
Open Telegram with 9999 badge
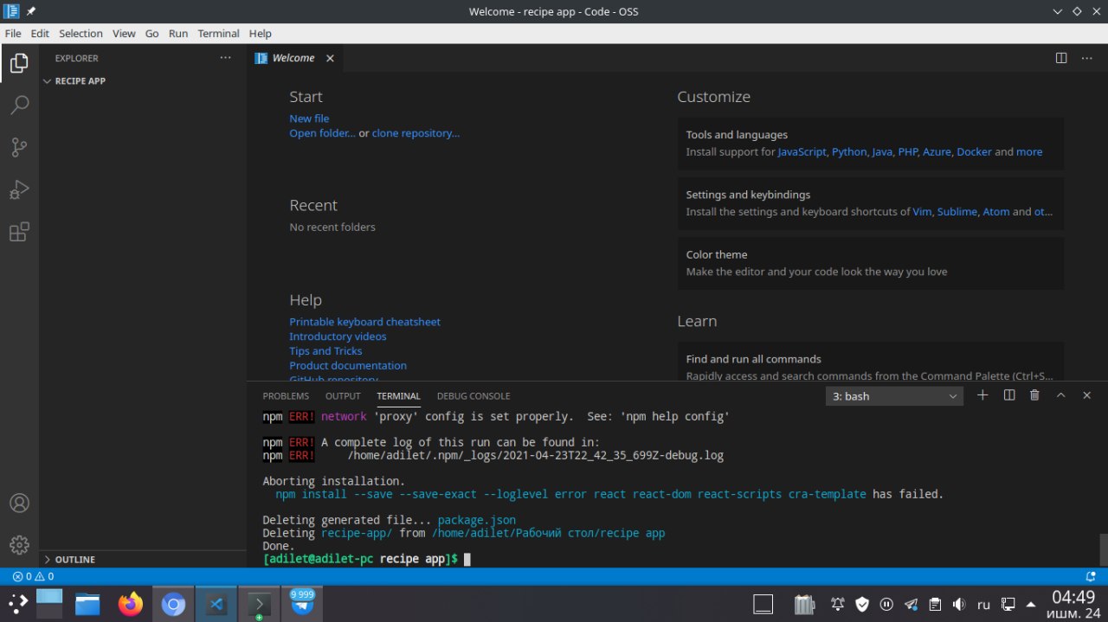(x=302, y=603)
